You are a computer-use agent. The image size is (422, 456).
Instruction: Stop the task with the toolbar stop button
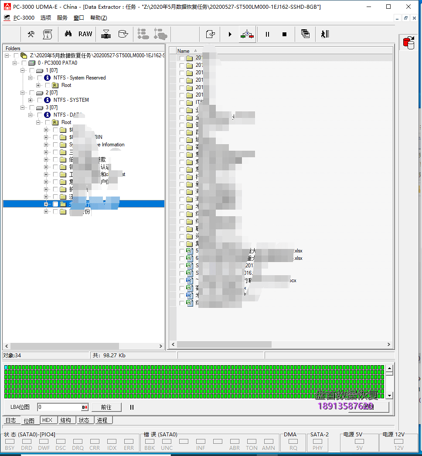284,35
